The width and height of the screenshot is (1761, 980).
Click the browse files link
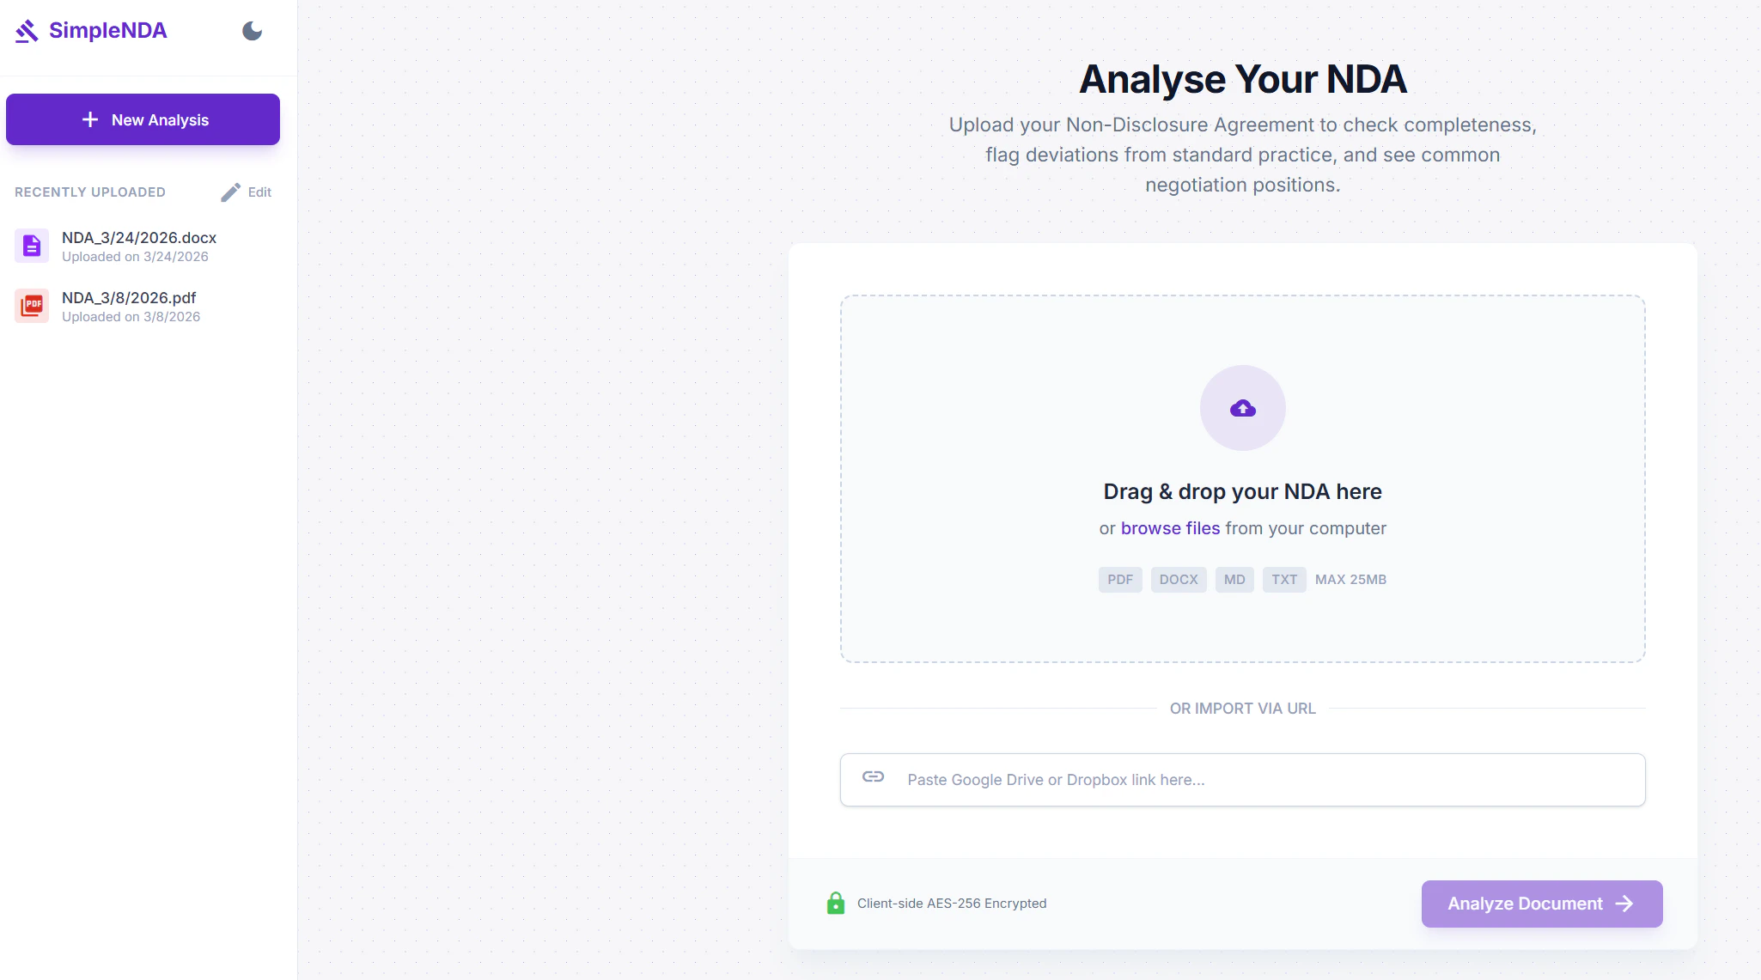click(1170, 528)
